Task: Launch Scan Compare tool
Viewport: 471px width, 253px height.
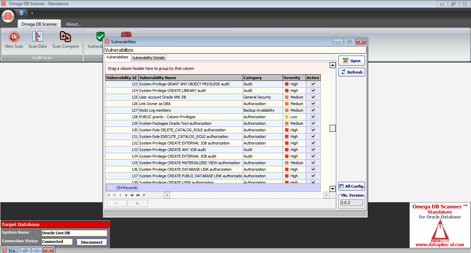Action: (x=65, y=40)
